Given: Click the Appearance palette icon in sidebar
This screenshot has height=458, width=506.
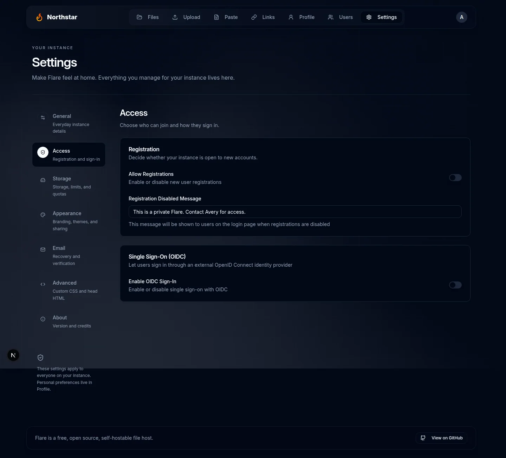Looking at the screenshot, I should pos(43,215).
